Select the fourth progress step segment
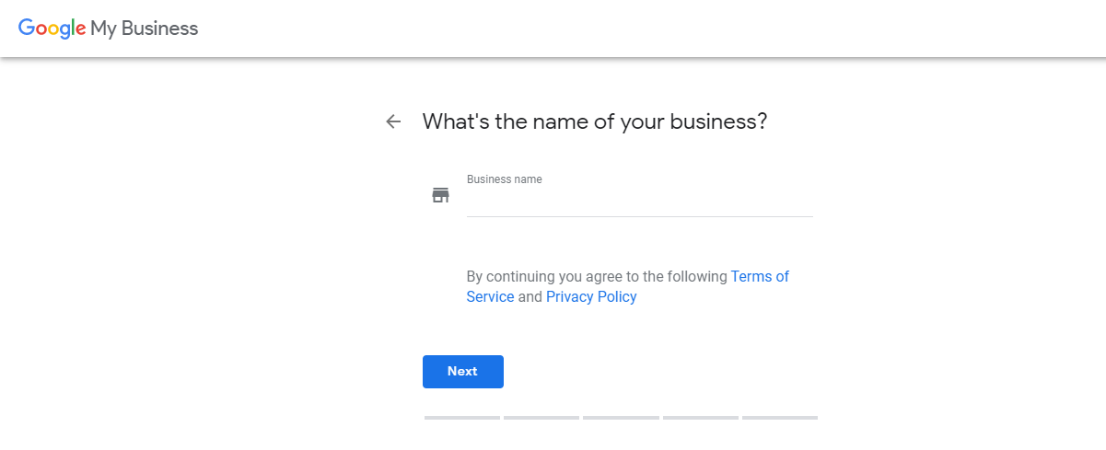Viewport: 1106px width, 450px height. (701, 418)
